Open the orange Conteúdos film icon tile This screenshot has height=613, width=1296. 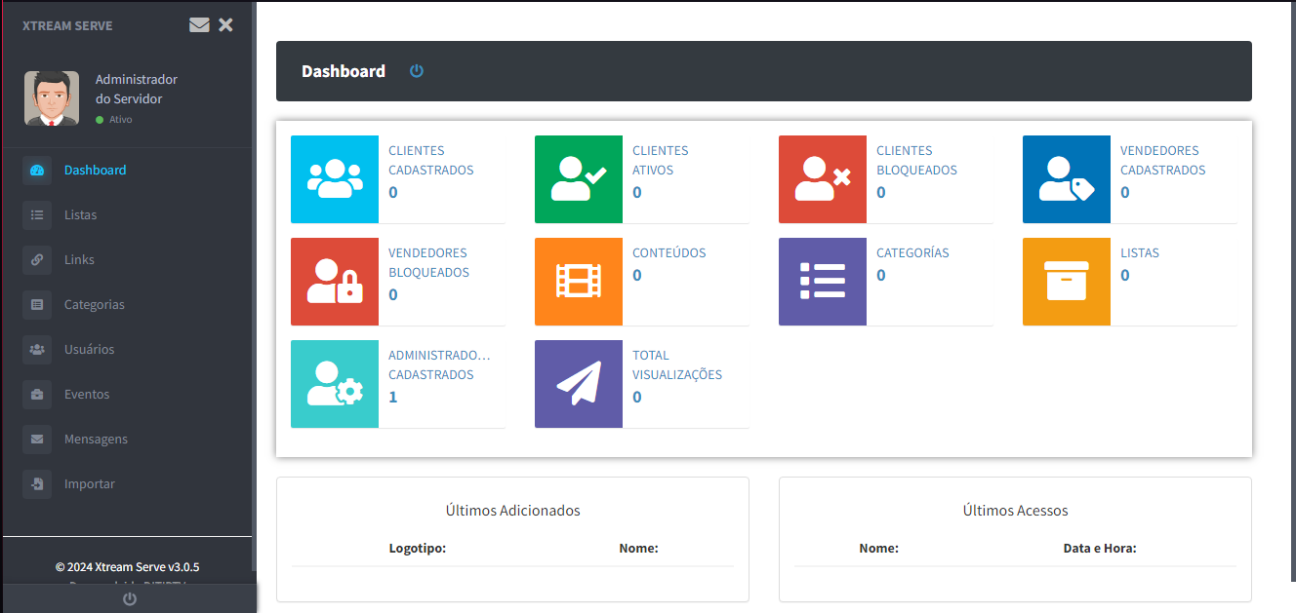coord(579,282)
